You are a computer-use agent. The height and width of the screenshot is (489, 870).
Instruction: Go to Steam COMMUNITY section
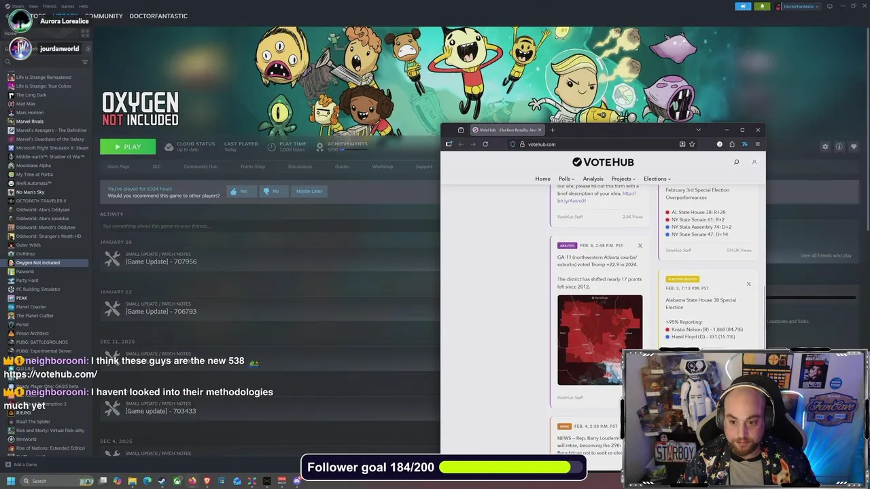[x=104, y=16]
